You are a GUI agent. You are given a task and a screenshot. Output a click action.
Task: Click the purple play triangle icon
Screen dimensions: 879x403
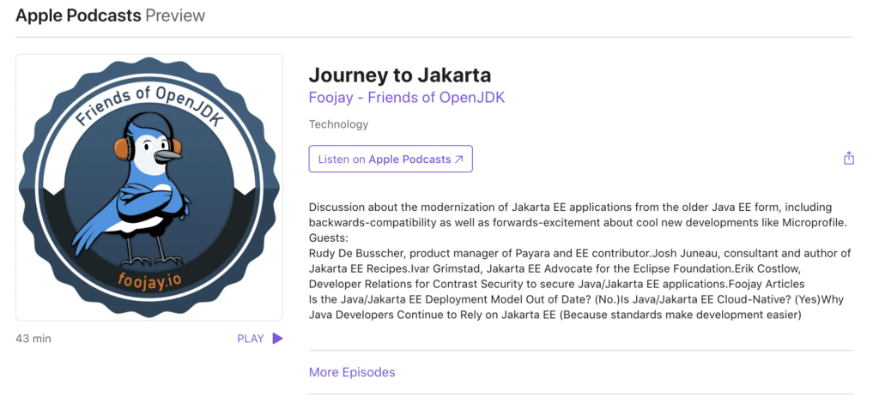tap(277, 338)
